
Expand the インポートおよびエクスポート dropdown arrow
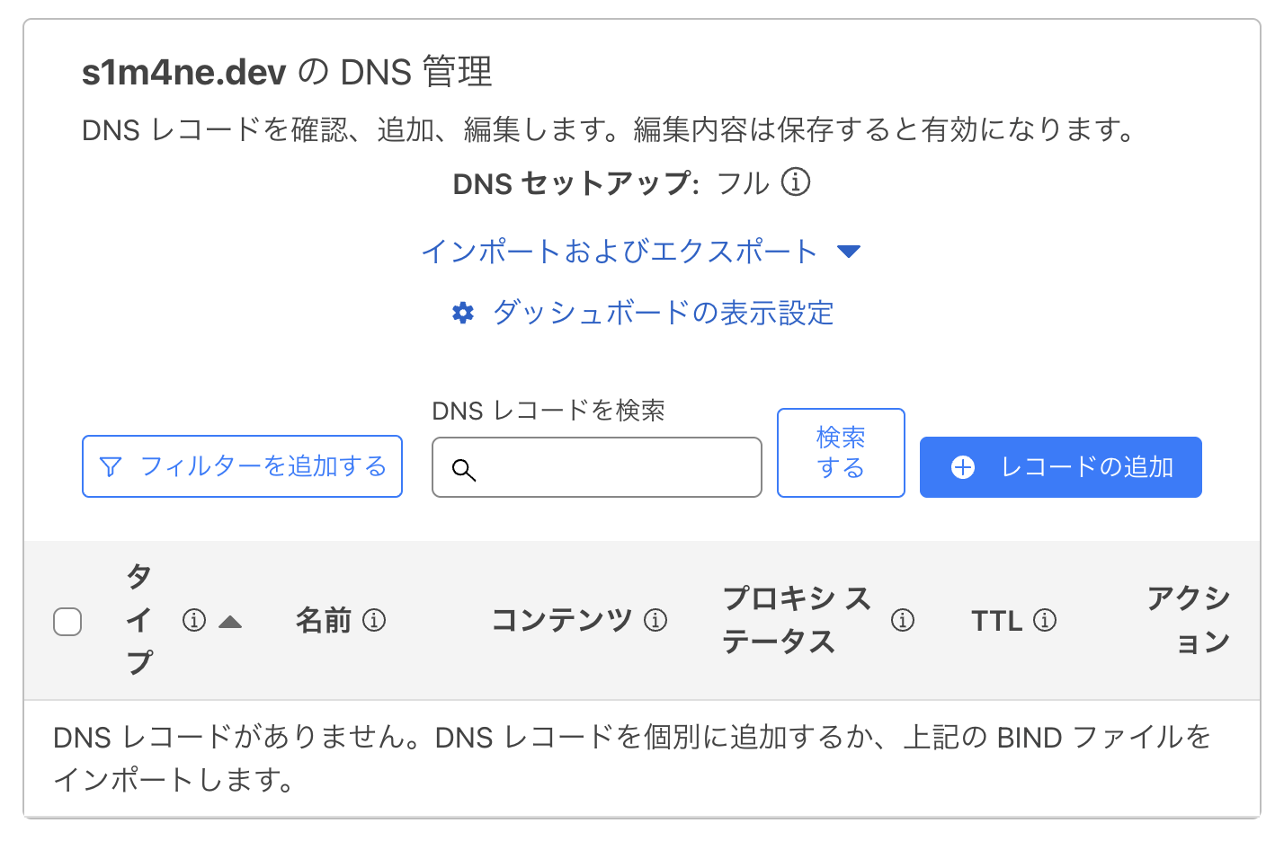(849, 252)
